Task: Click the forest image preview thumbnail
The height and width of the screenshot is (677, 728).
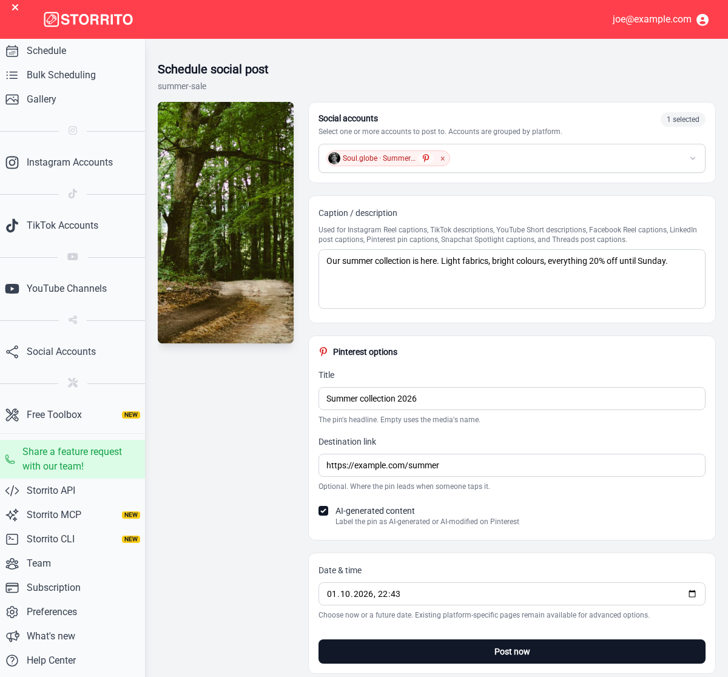Action: (226, 223)
